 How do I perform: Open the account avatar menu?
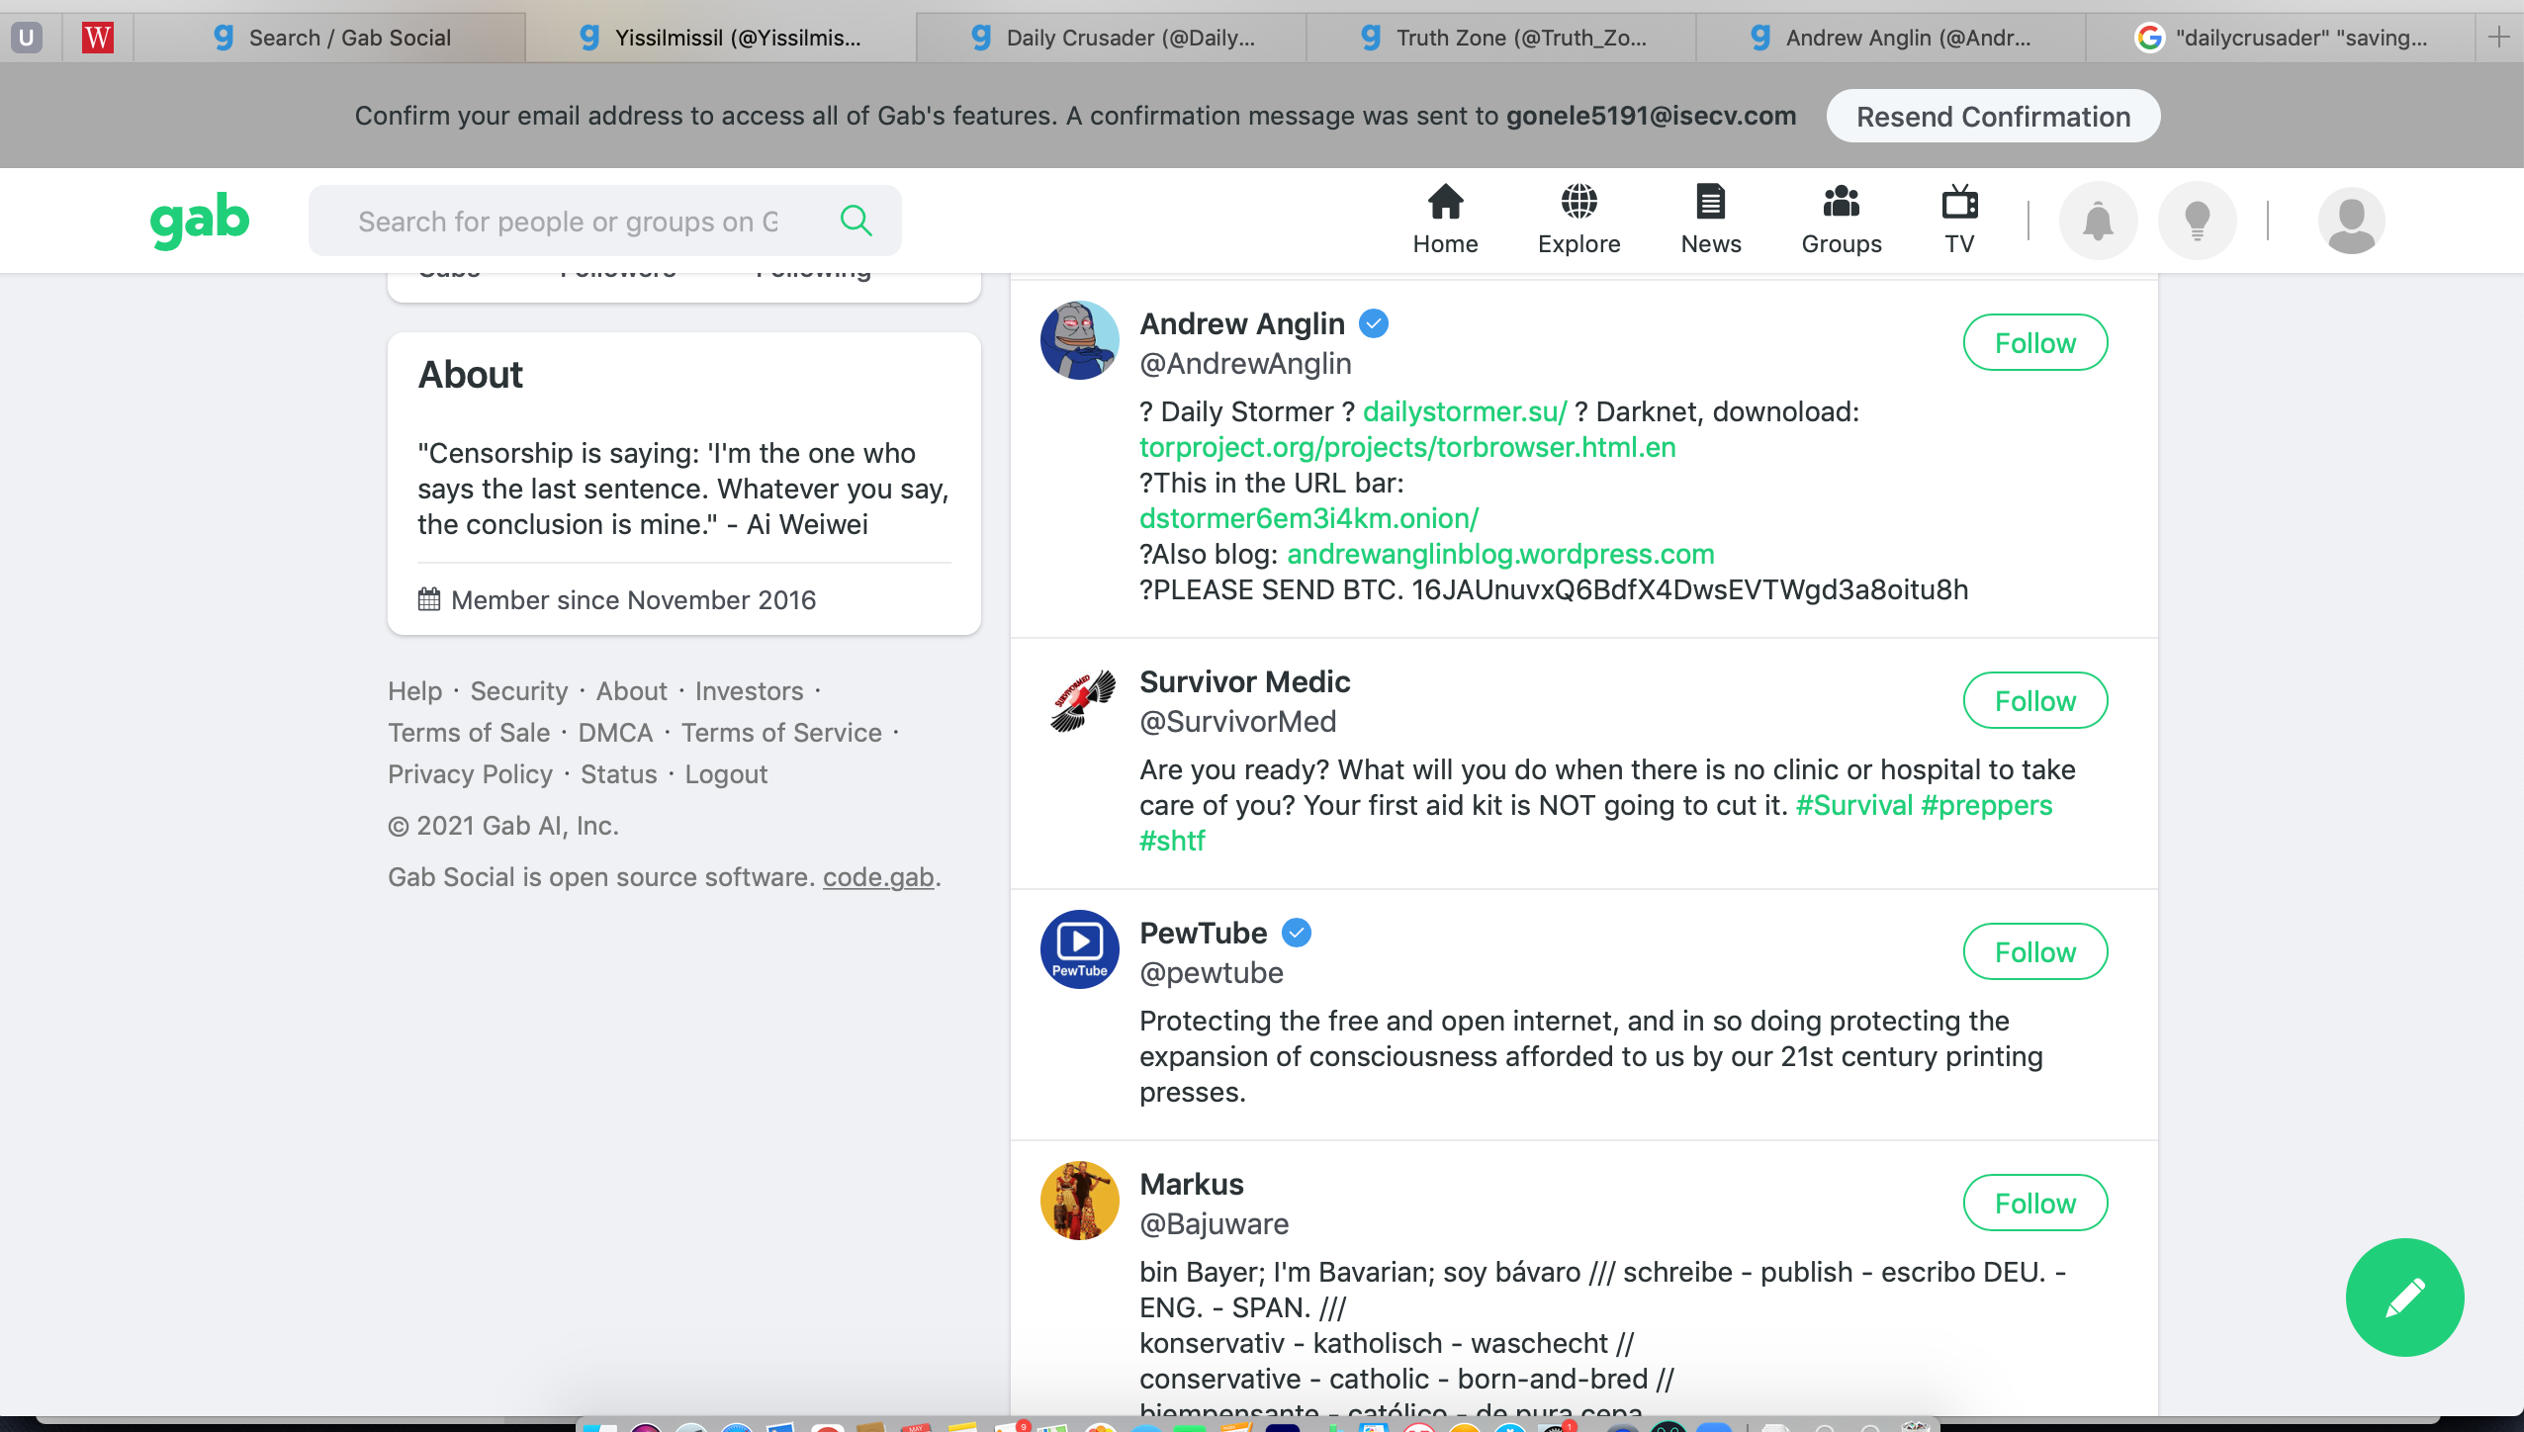(2351, 221)
